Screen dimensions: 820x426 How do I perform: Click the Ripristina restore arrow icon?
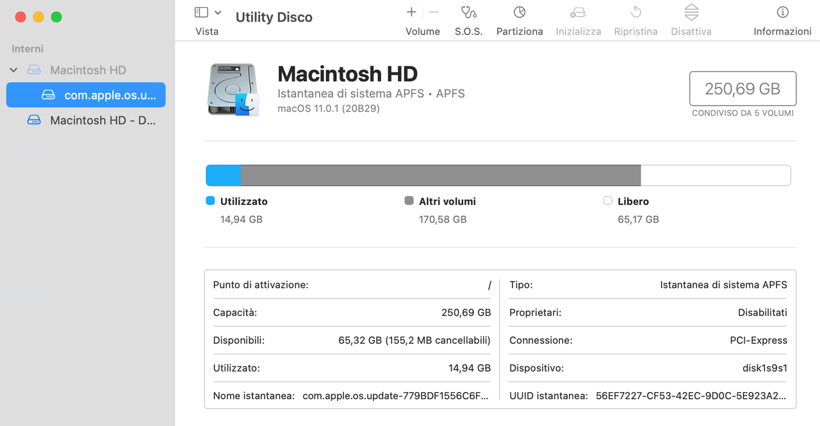(636, 12)
